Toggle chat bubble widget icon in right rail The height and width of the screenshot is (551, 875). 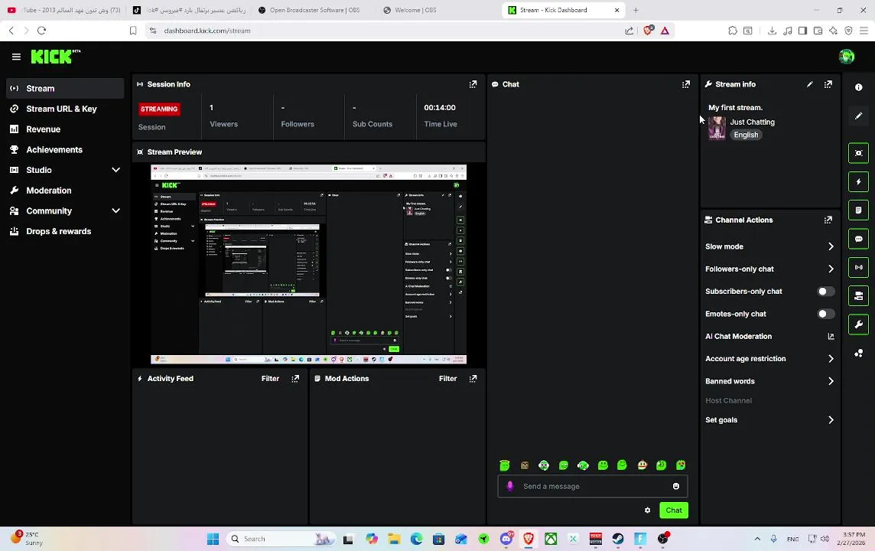[x=858, y=239]
